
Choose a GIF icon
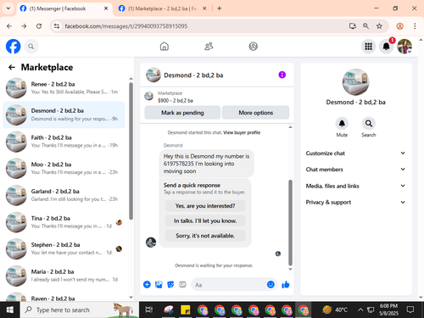tap(182, 284)
